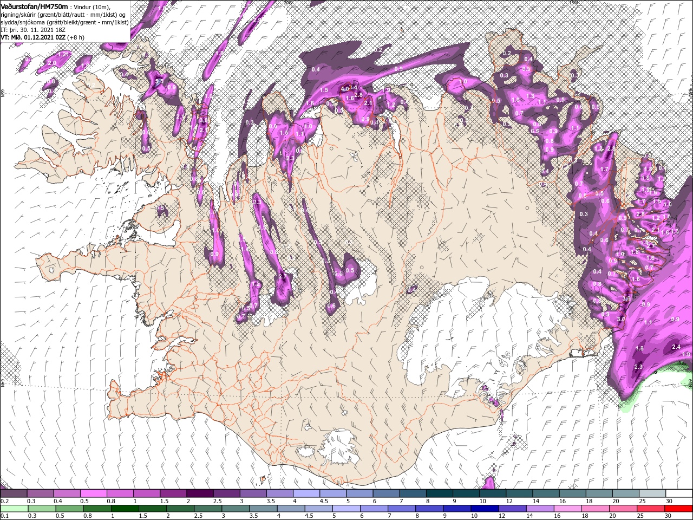Pick the magenta 1.5 snow swatch
The width and height of the screenshot is (693, 520).
[x=173, y=493]
